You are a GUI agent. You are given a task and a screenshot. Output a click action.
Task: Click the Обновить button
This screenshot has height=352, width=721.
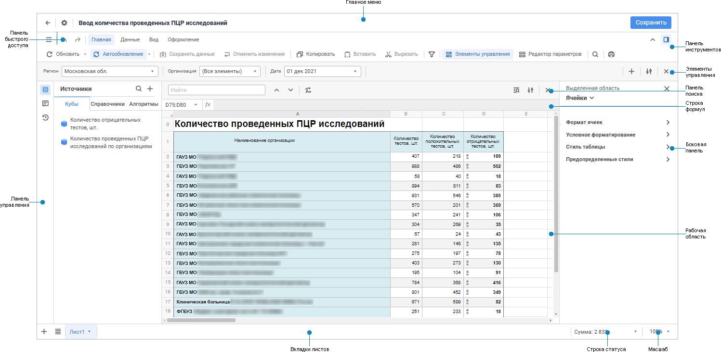pyautogui.click(x=63, y=54)
